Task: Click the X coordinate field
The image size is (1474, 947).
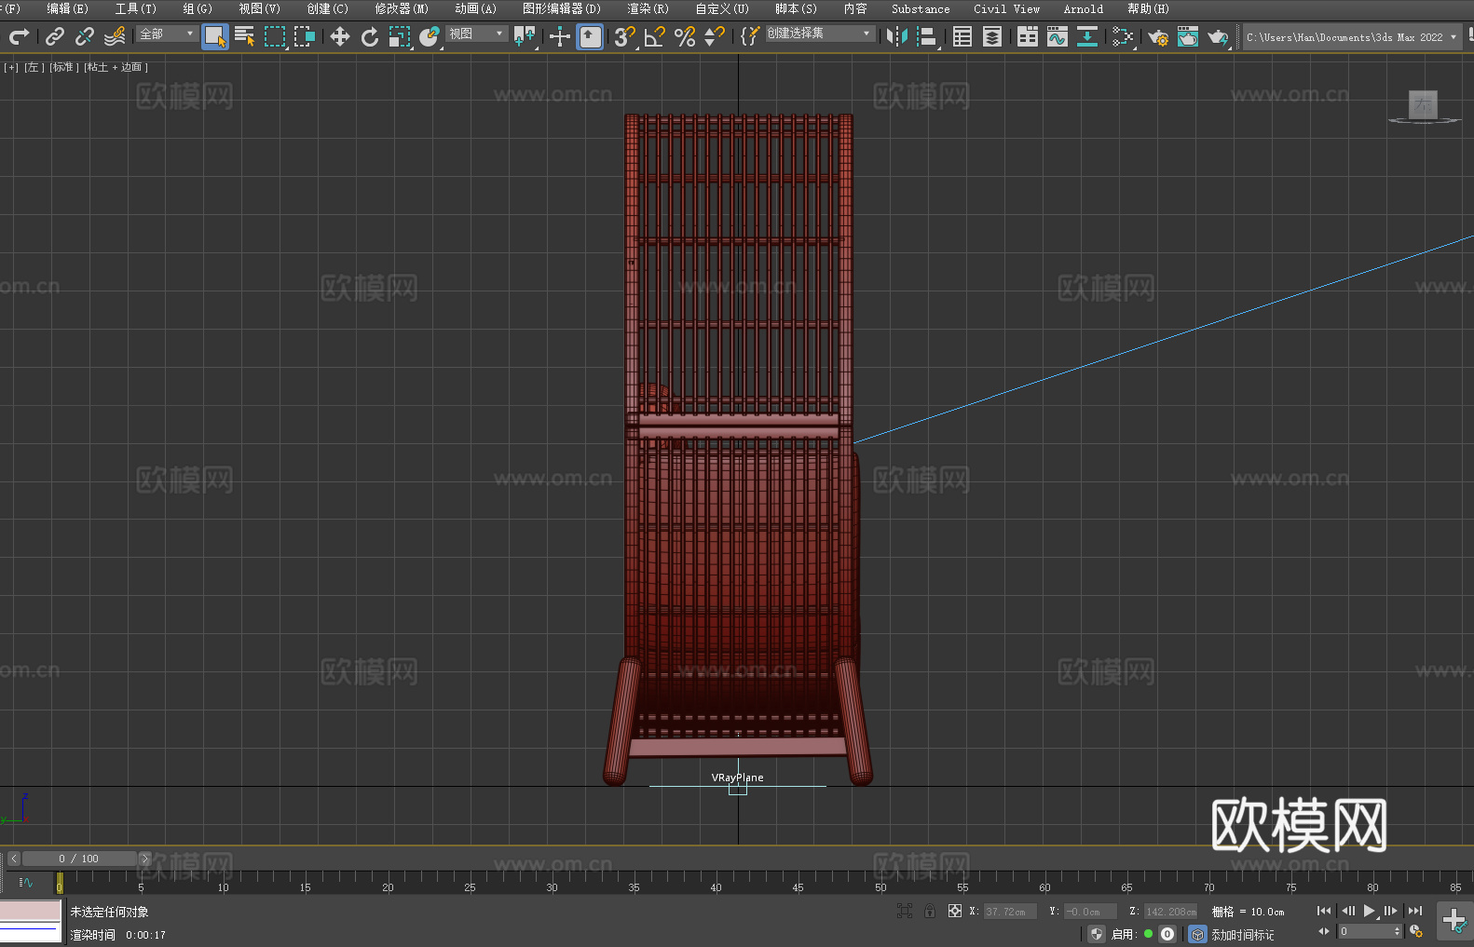Action: [1010, 912]
